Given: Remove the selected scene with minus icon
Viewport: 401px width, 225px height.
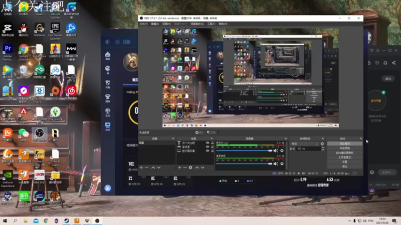Looking at the screenshot, I should click(x=146, y=167).
